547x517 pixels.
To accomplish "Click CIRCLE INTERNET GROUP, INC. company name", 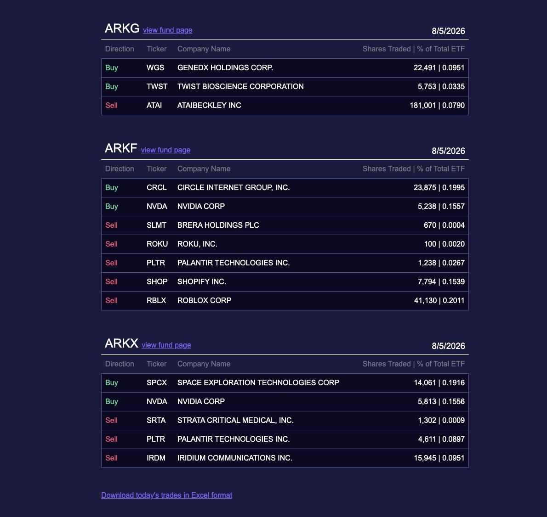I will (x=234, y=187).
